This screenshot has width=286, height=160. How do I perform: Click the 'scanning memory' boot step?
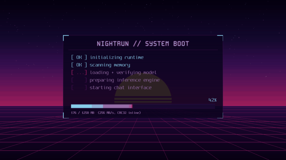tap(110, 65)
